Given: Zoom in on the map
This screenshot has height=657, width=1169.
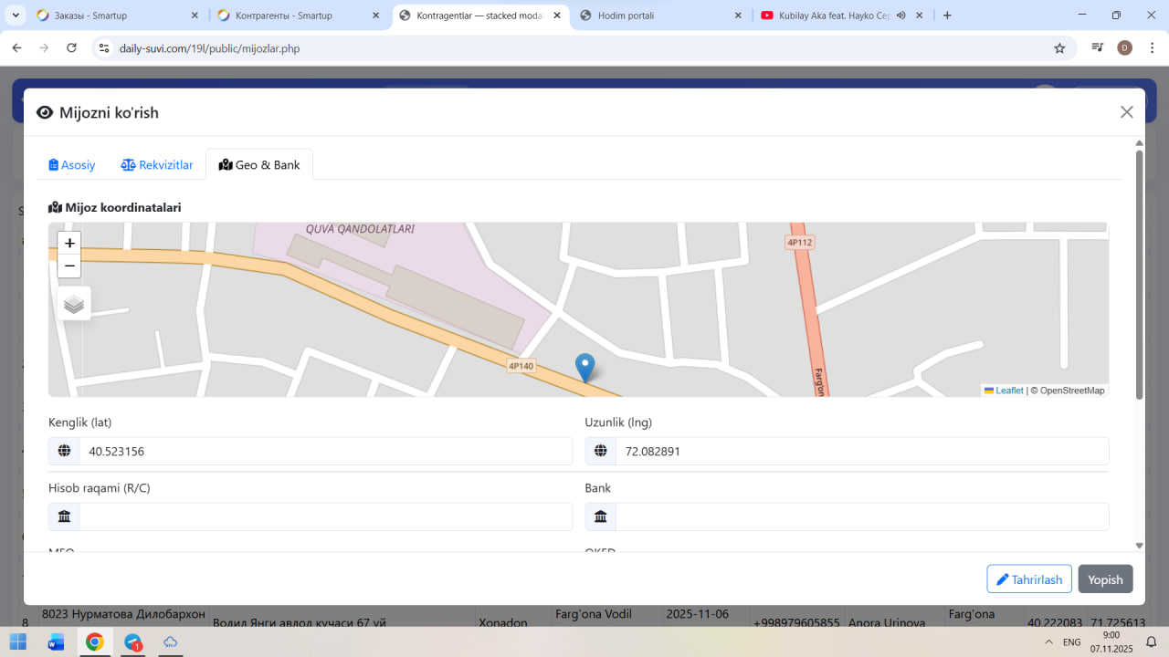Looking at the screenshot, I should 69,243.
